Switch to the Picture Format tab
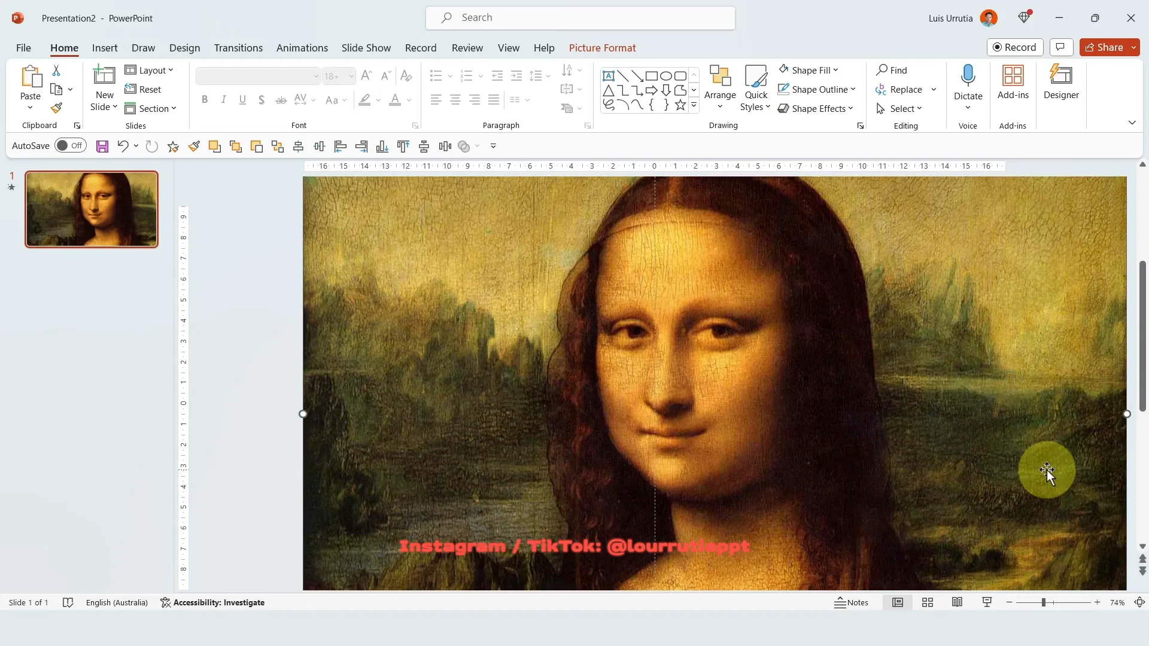1149x646 pixels. [602, 48]
